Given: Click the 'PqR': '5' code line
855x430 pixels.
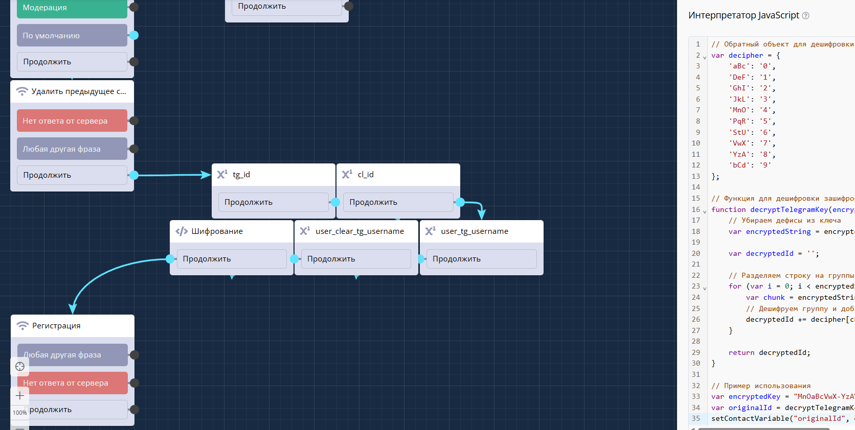Looking at the screenshot, I should point(752,122).
